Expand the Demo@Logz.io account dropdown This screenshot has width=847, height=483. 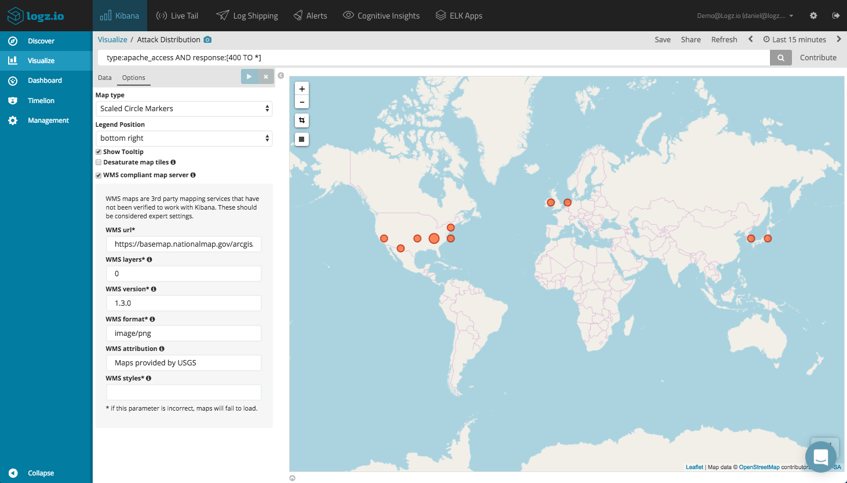[x=745, y=16]
